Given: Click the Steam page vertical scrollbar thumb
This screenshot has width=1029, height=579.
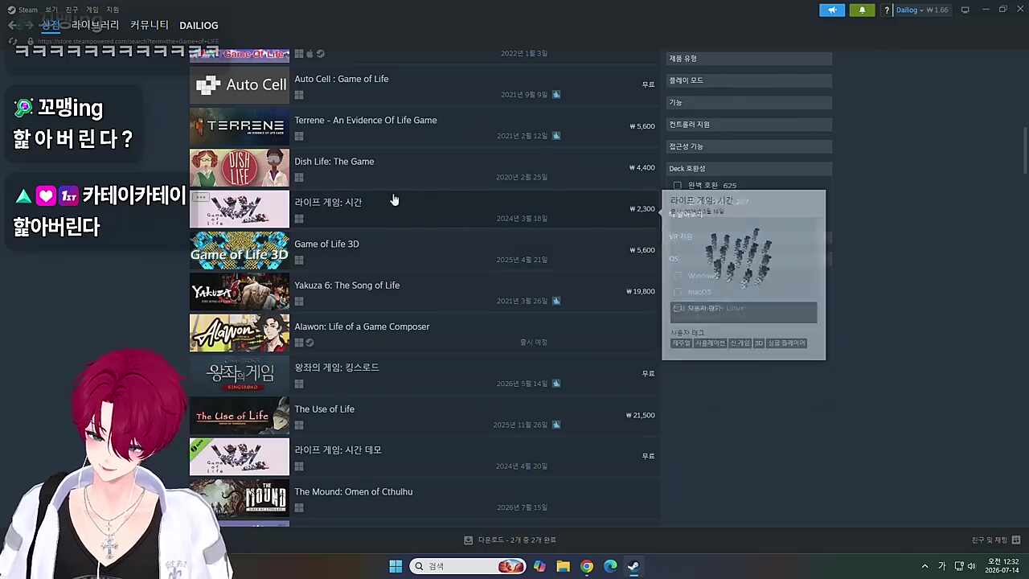Looking at the screenshot, I should click(x=1025, y=149).
